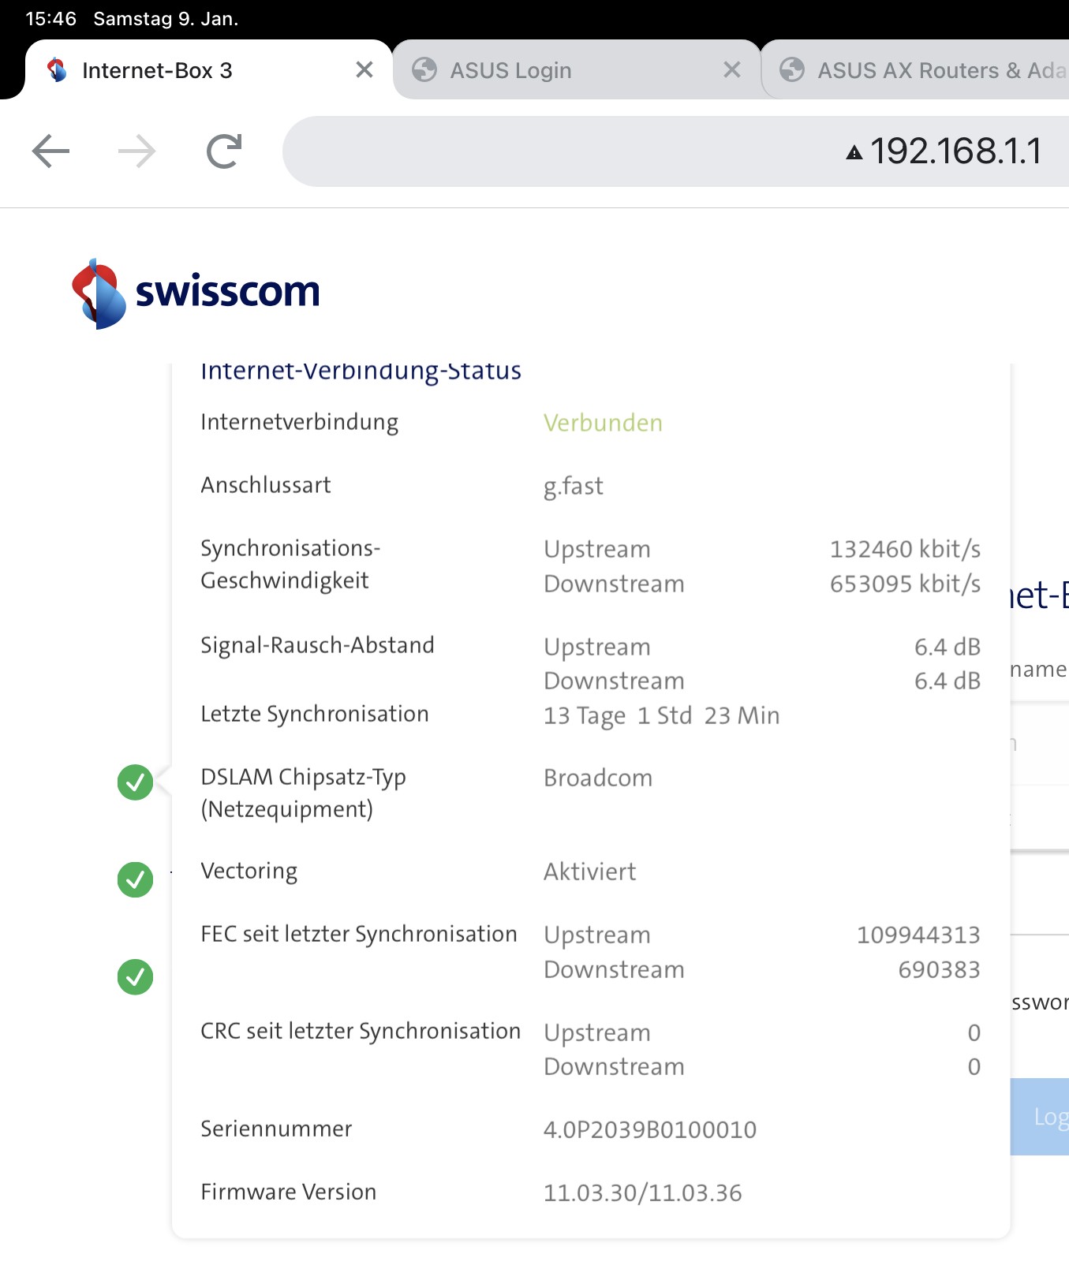
Task: Click the green checkmark beside Vectoring
Action: [136, 879]
